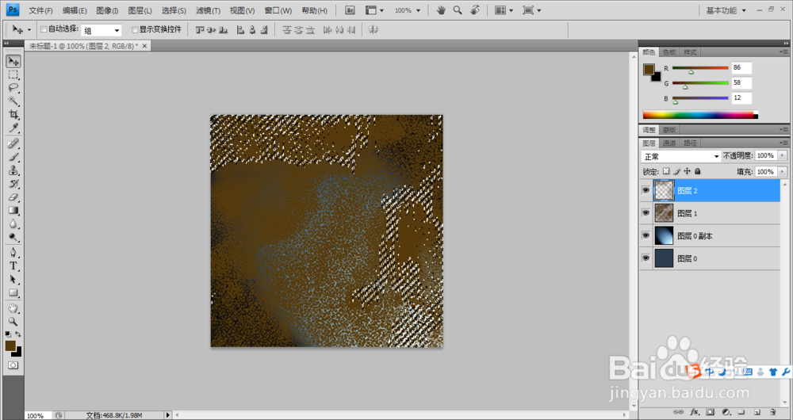Open the screen mode dropdown

click(532, 10)
